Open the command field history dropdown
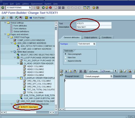135x118 pixels. (x=30, y=8)
